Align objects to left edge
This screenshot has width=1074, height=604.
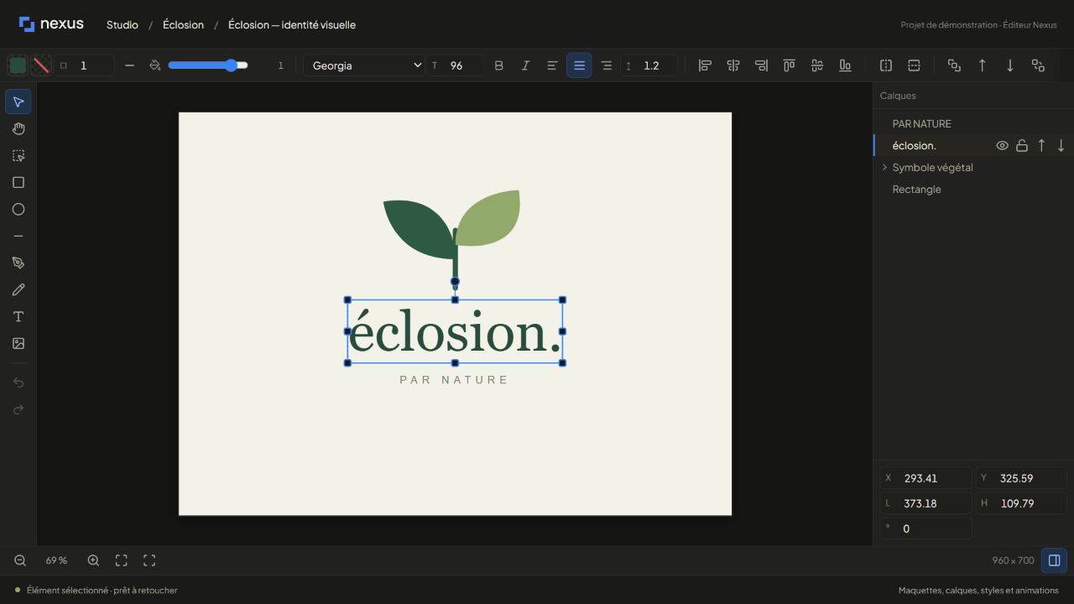(705, 65)
